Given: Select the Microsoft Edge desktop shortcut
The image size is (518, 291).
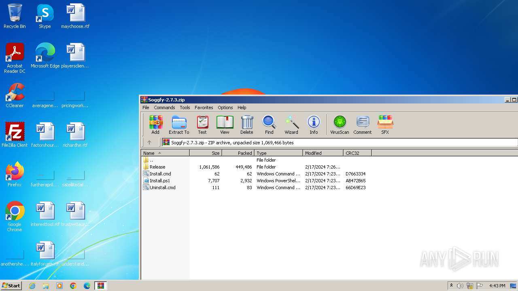Looking at the screenshot, I should (45, 56).
